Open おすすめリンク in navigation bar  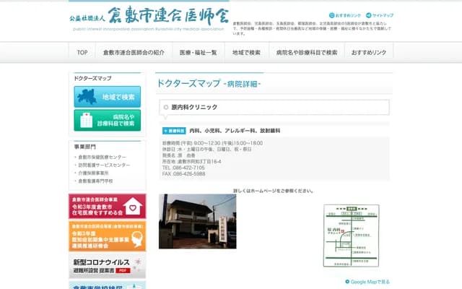point(369,53)
